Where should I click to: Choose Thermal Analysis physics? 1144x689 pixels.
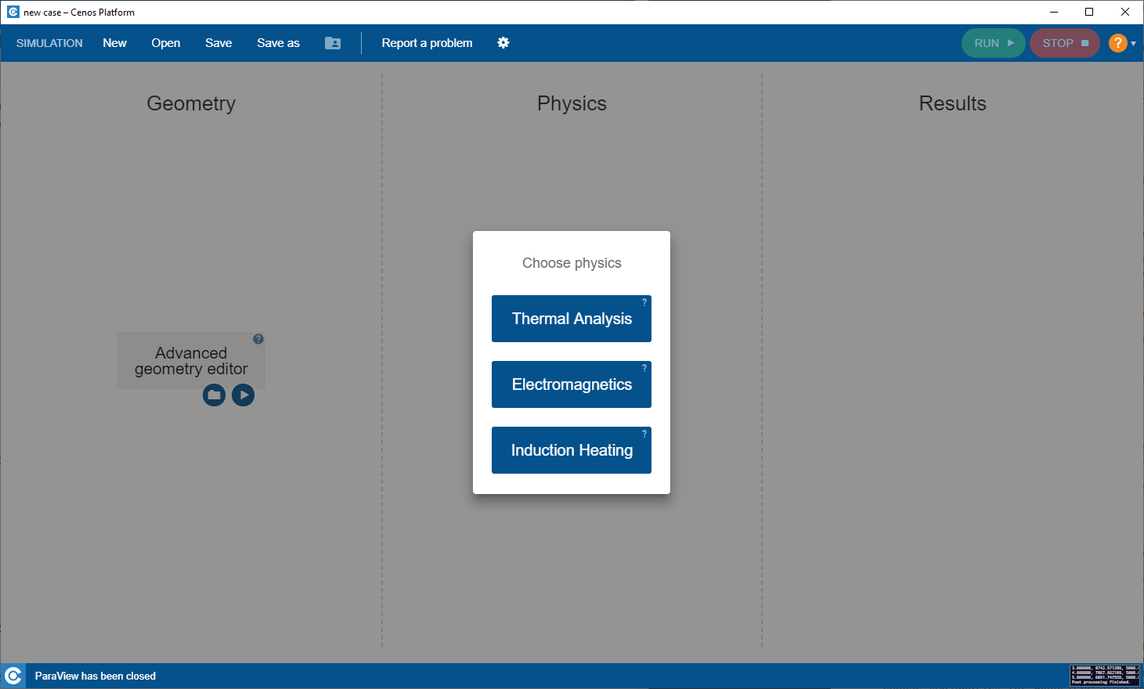click(x=572, y=319)
